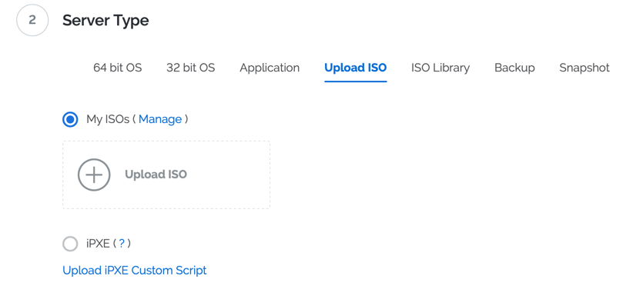Image resolution: width=633 pixels, height=286 pixels.
Task: Click the circled plus upload icon
Action: click(x=94, y=175)
